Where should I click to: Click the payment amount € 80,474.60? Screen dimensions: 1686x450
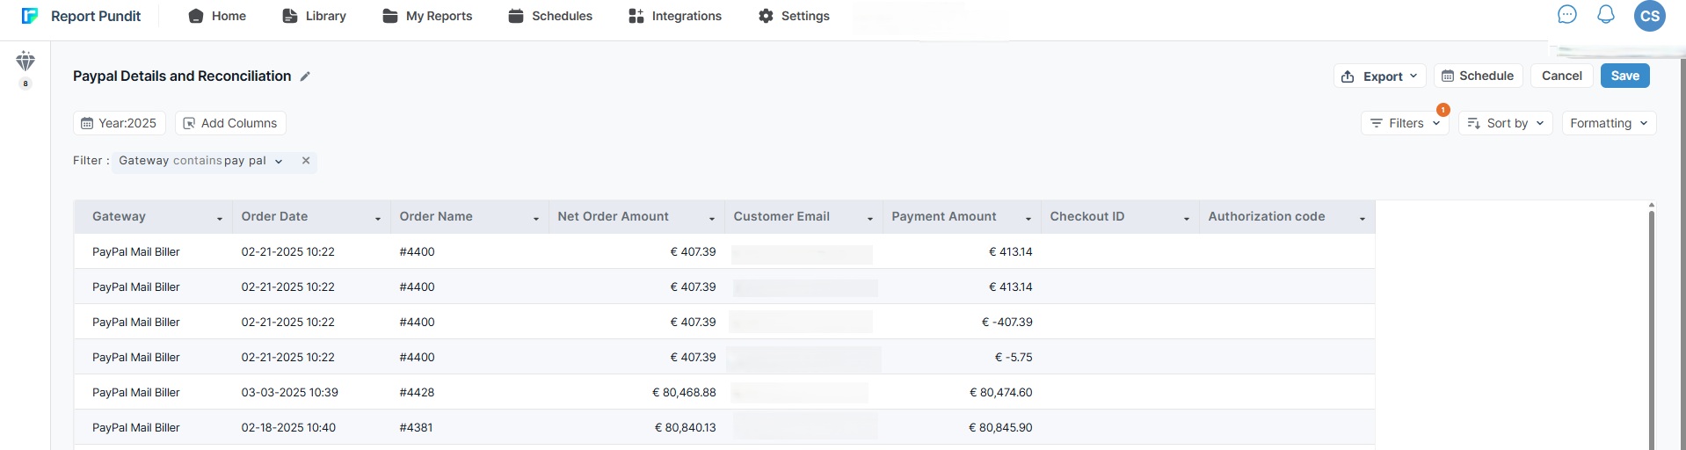coord(1001,392)
